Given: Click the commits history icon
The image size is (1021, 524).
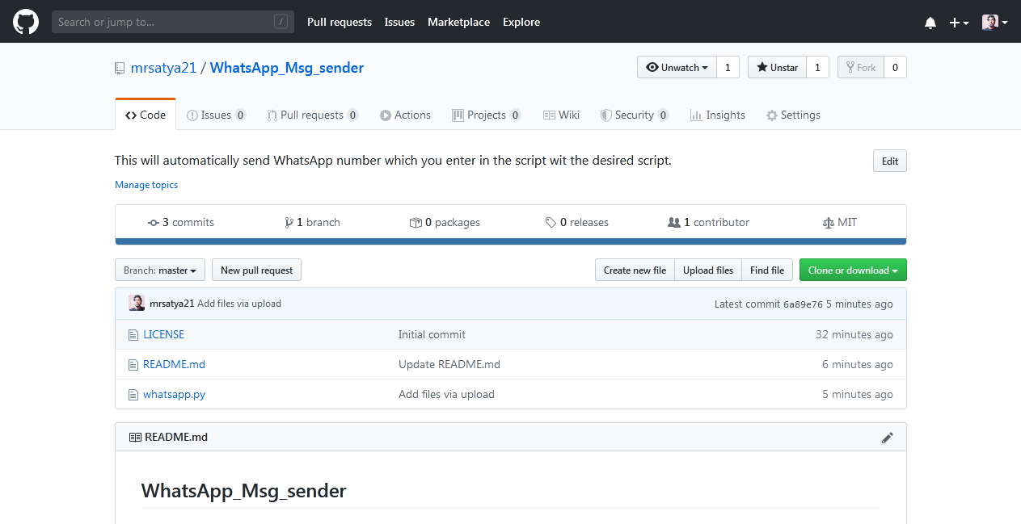Looking at the screenshot, I should (154, 223).
